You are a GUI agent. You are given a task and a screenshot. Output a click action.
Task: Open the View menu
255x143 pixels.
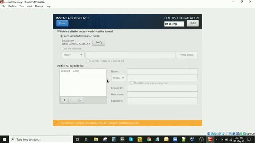22,6
